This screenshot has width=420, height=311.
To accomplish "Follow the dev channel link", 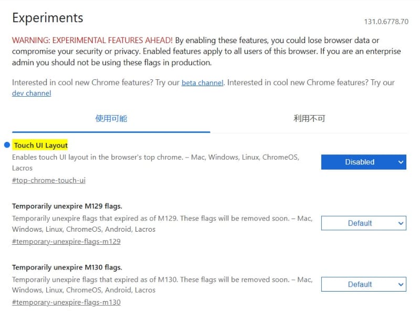I will (31, 93).
